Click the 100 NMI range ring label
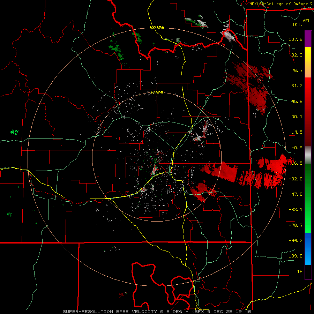Screen dimensions: 314x314 [x=157, y=28]
